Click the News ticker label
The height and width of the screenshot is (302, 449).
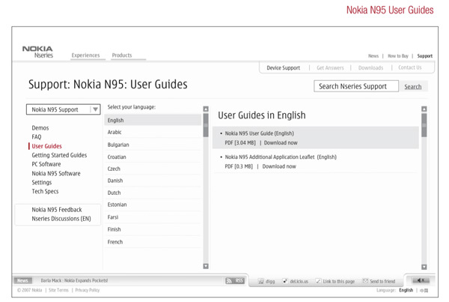click(x=23, y=280)
